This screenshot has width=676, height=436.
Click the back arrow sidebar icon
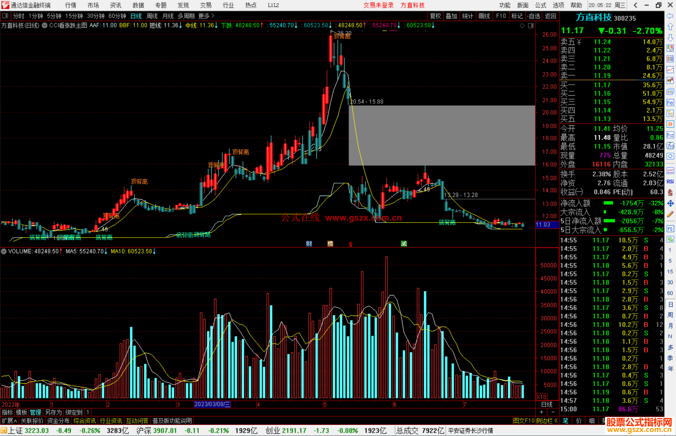(670, 16)
